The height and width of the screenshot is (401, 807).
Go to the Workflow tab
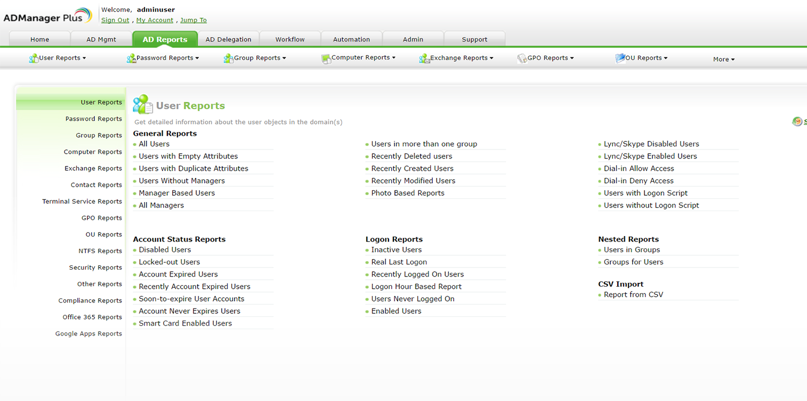pos(290,39)
